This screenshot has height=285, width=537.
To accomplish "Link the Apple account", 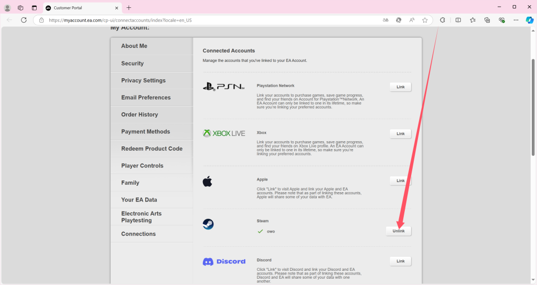I will (x=400, y=181).
